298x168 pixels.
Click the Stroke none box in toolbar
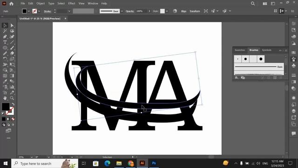[x=10, y=111]
